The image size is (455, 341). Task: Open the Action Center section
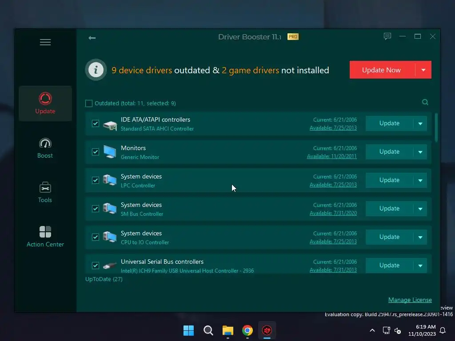coord(45,237)
